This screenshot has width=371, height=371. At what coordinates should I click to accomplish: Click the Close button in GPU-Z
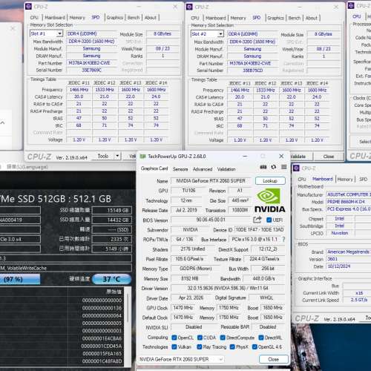click(274, 359)
